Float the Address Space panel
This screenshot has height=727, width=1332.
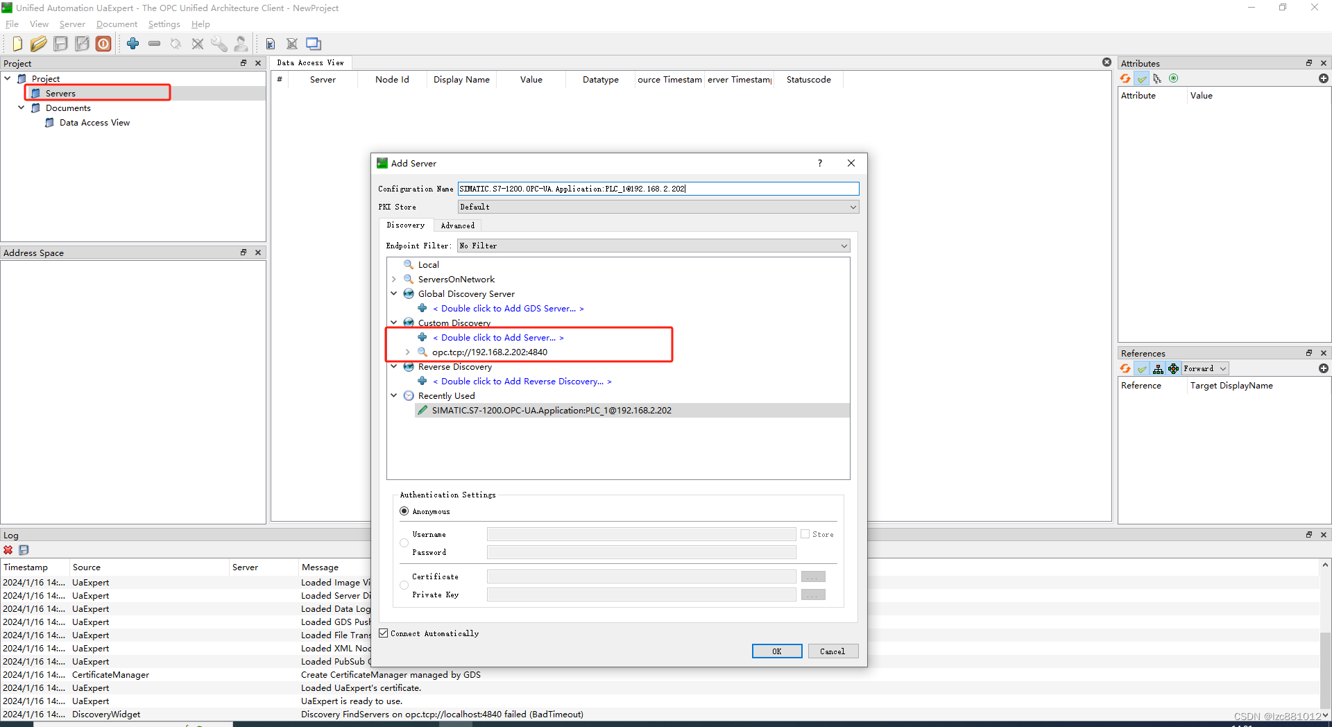pyautogui.click(x=244, y=253)
